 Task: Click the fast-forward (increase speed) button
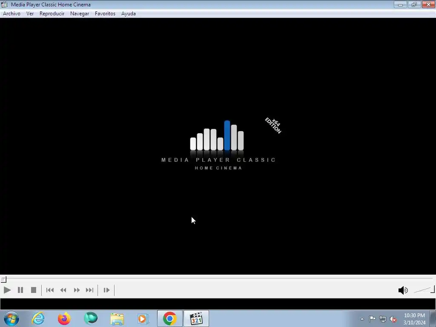coord(77,290)
